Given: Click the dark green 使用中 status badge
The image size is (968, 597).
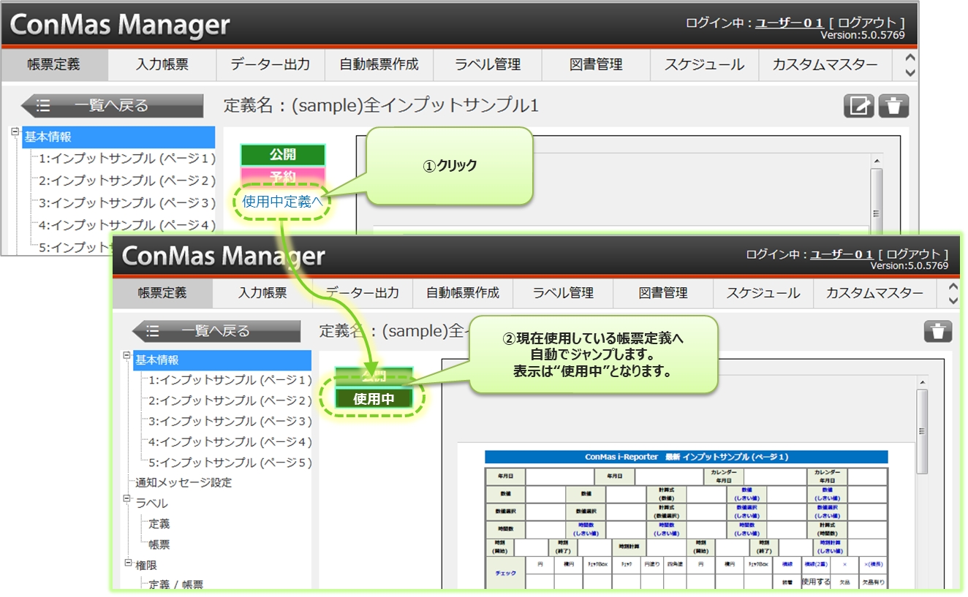Looking at the screenshot, I should 374,399.
